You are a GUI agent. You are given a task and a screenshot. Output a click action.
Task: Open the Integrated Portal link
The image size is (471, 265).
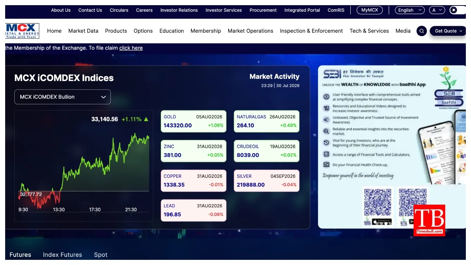coord(302,10)
